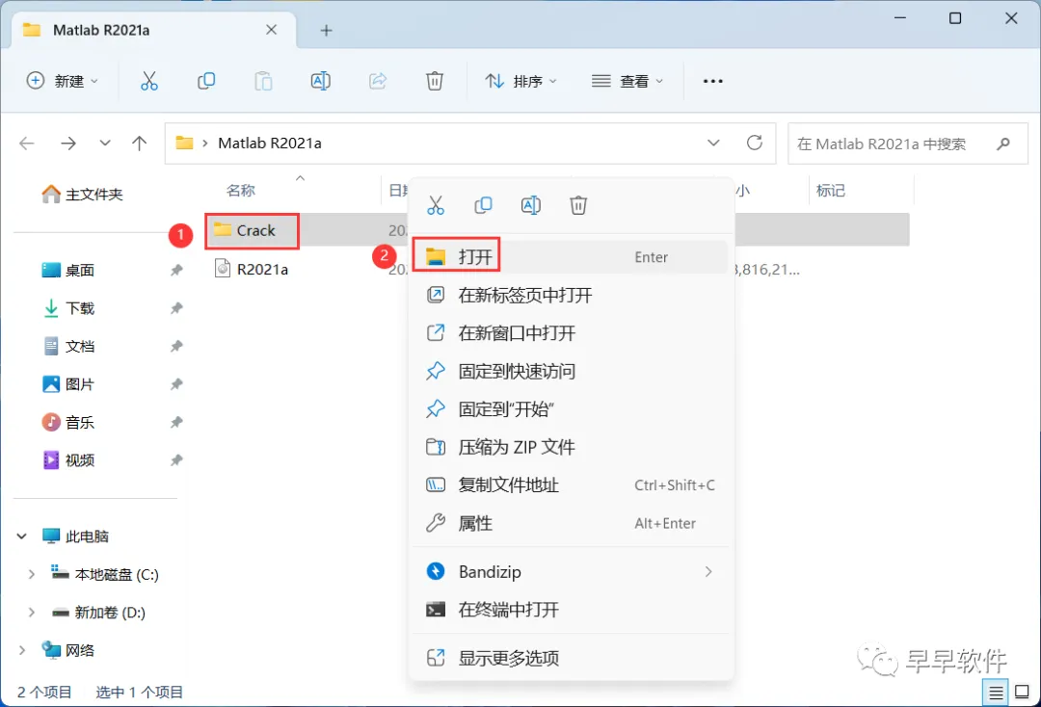Expand New Volume (D:) tree node
Screen dimensions: 1041x707
[x=31, y=613]
